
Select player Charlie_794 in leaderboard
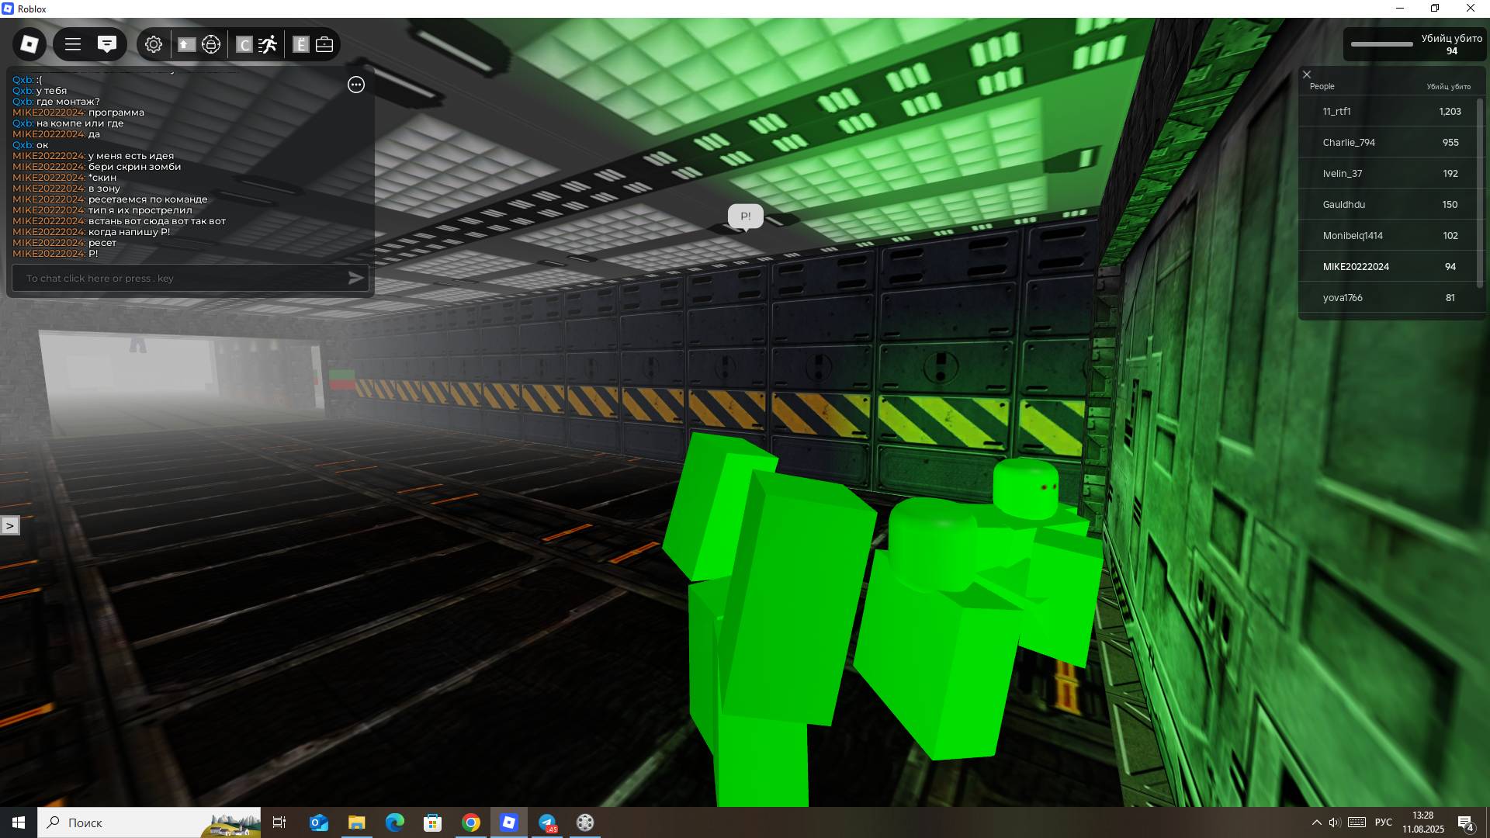point(1349,143)
